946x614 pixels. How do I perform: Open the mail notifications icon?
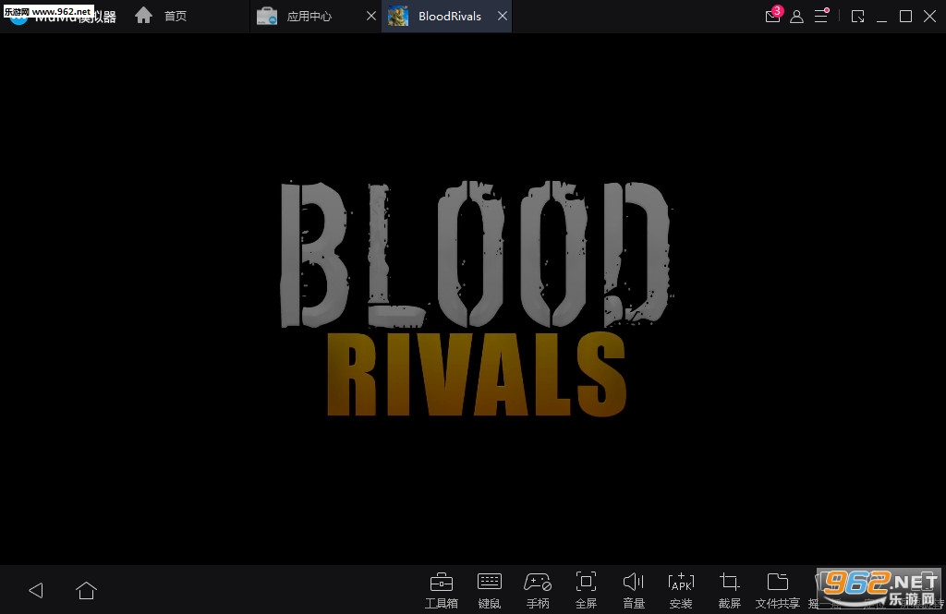tap(772, 17)
